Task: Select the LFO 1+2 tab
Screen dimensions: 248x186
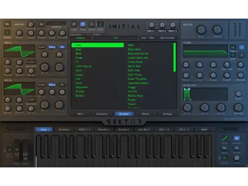Action: (164, 129)
